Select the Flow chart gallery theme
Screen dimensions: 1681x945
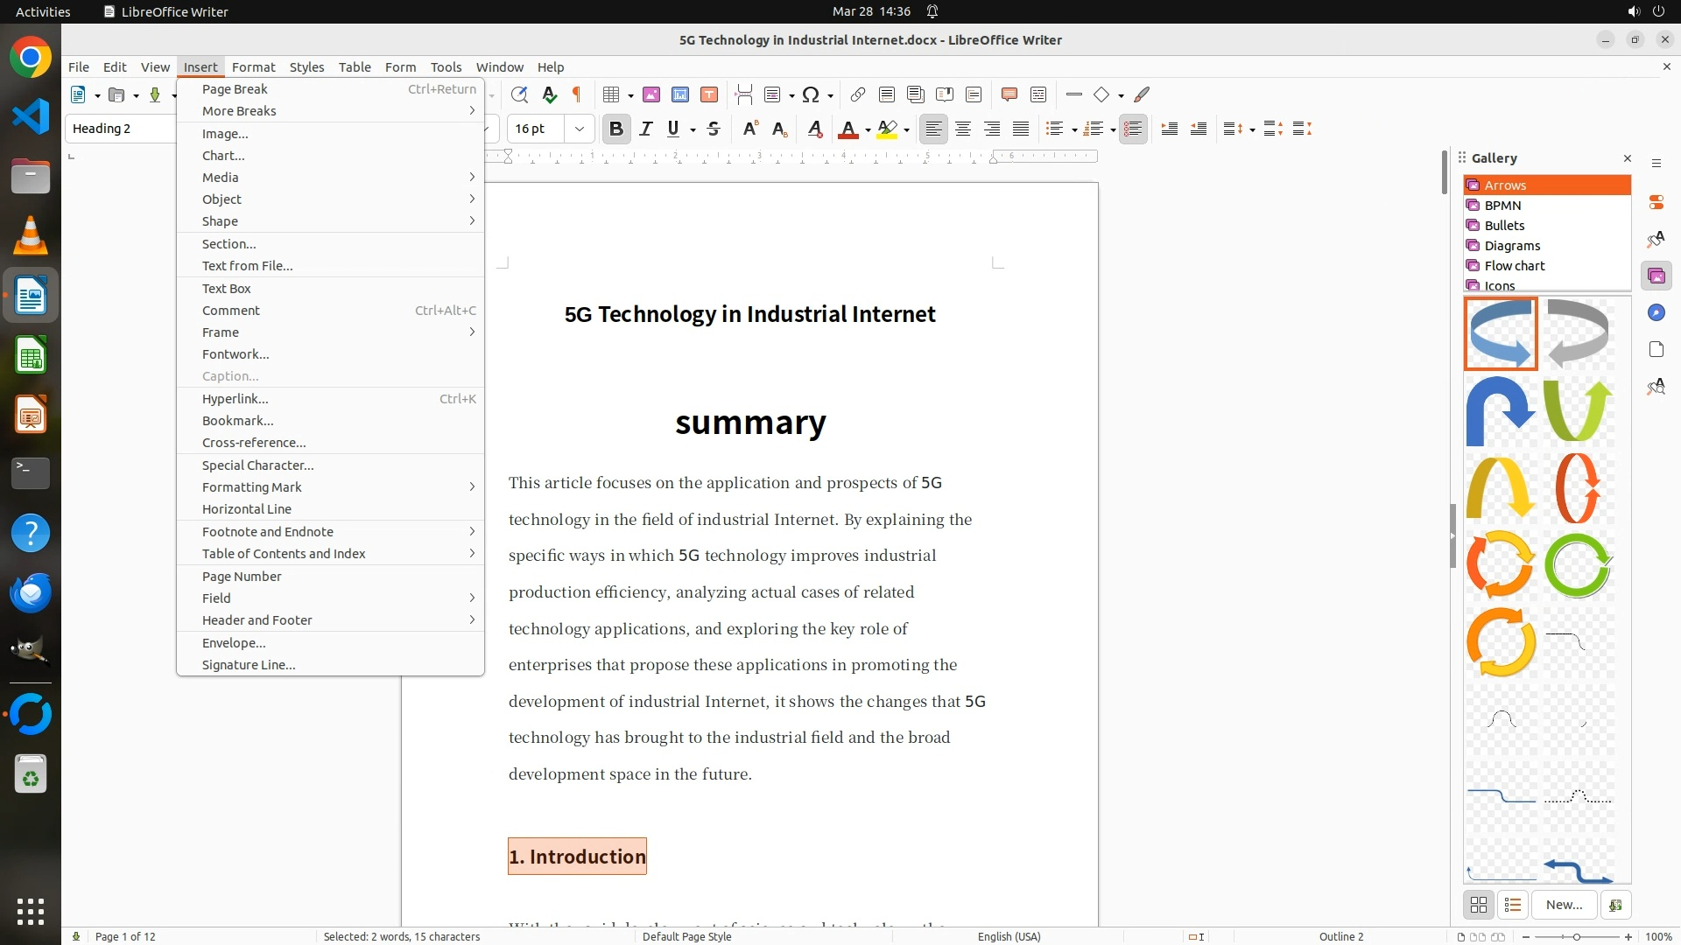point(1514,266)
